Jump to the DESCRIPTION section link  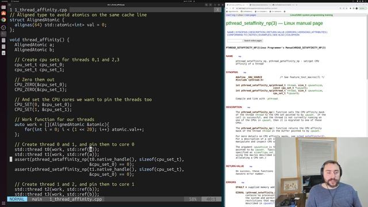(257, 32)
